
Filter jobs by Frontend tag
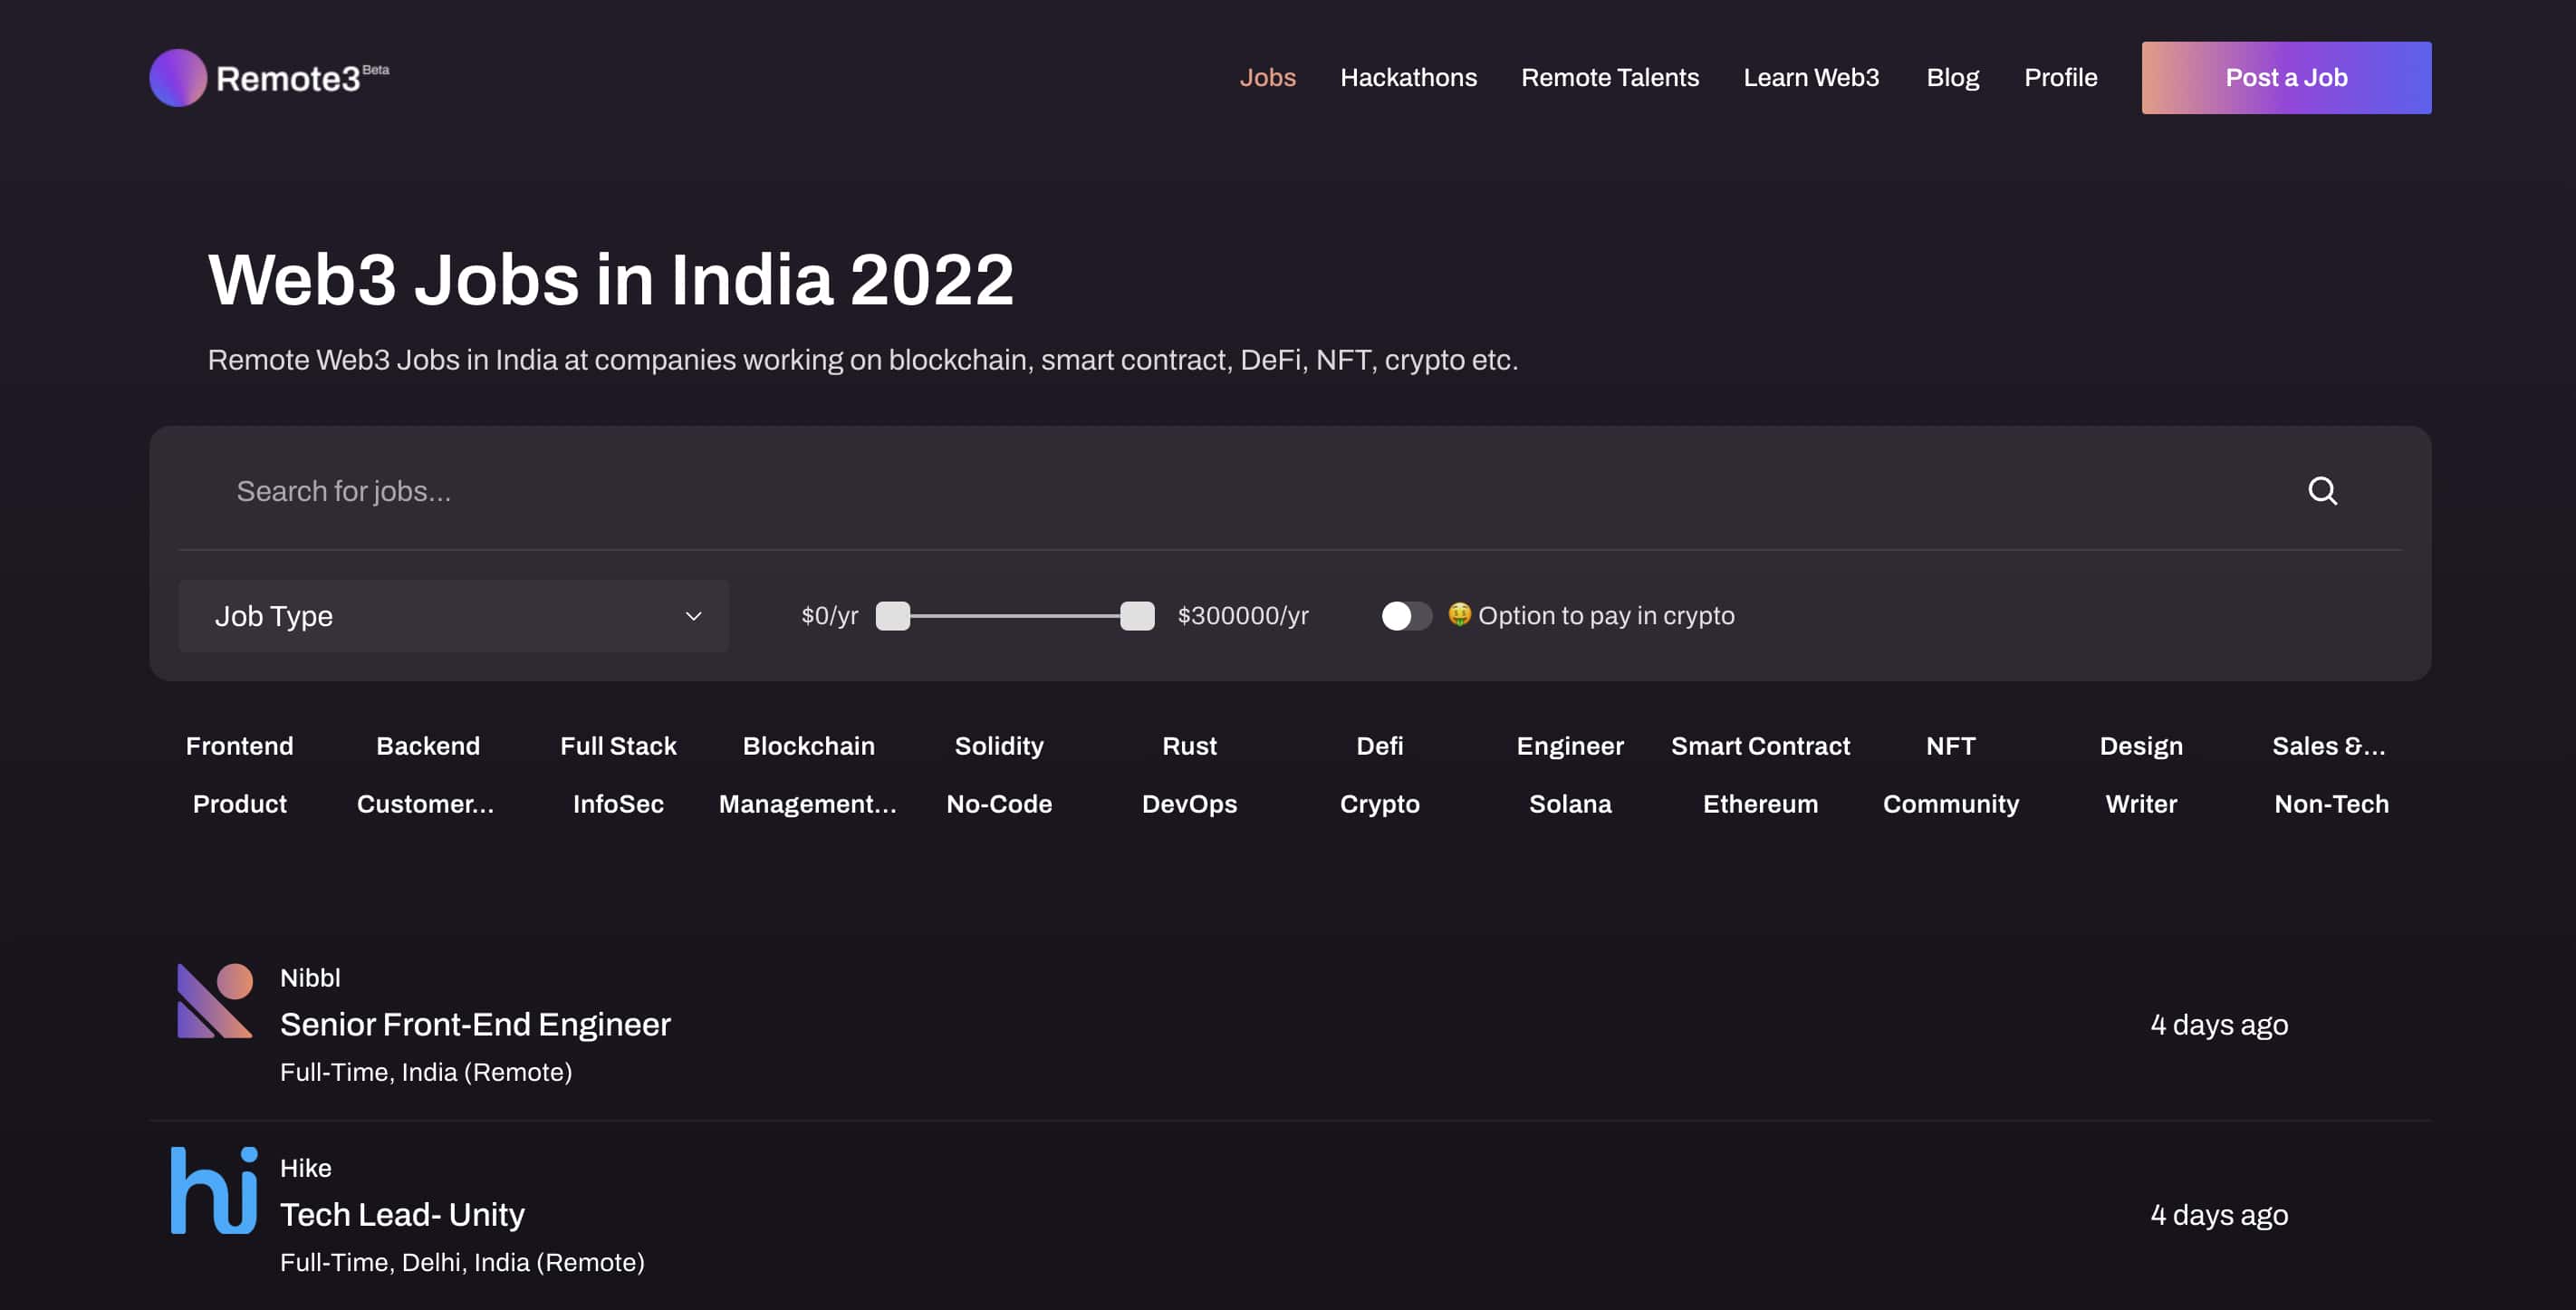point(239,746)
